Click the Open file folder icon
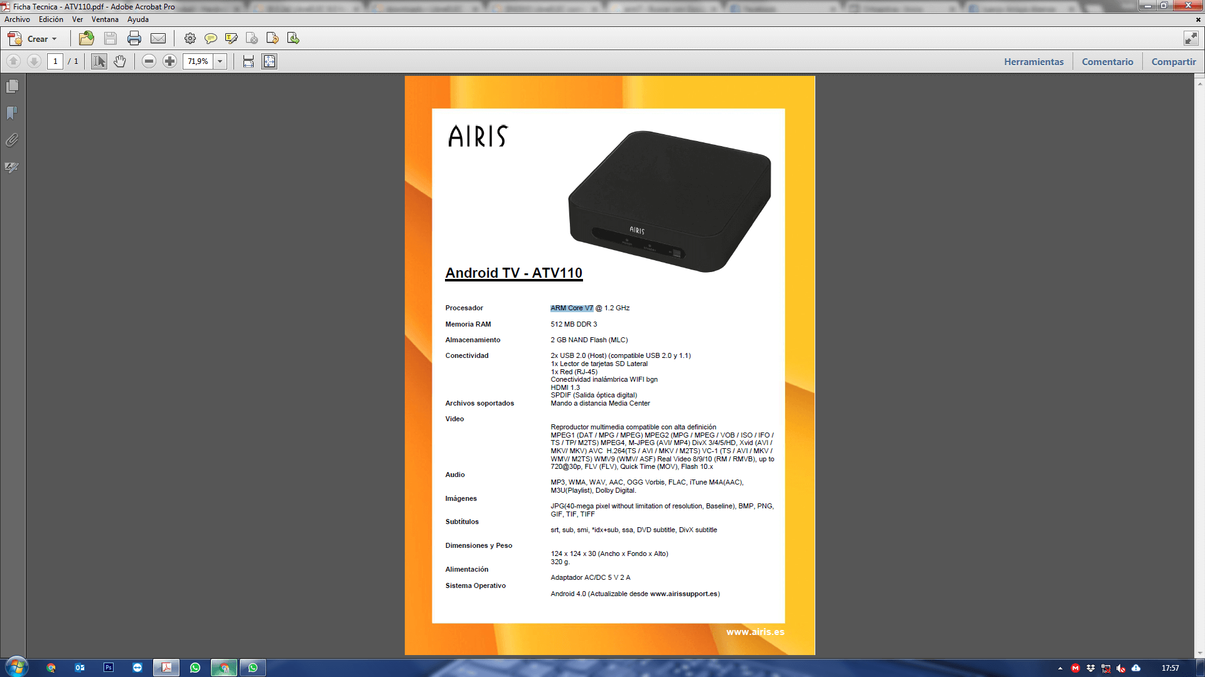The image size is (1205, 677). pos(87,39)
